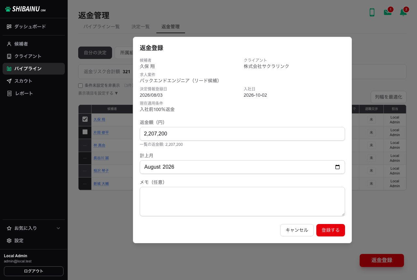This screenshot has width=417, height=280.
Task: Click the メモ（任意） text area
Action: coord(242,202)
